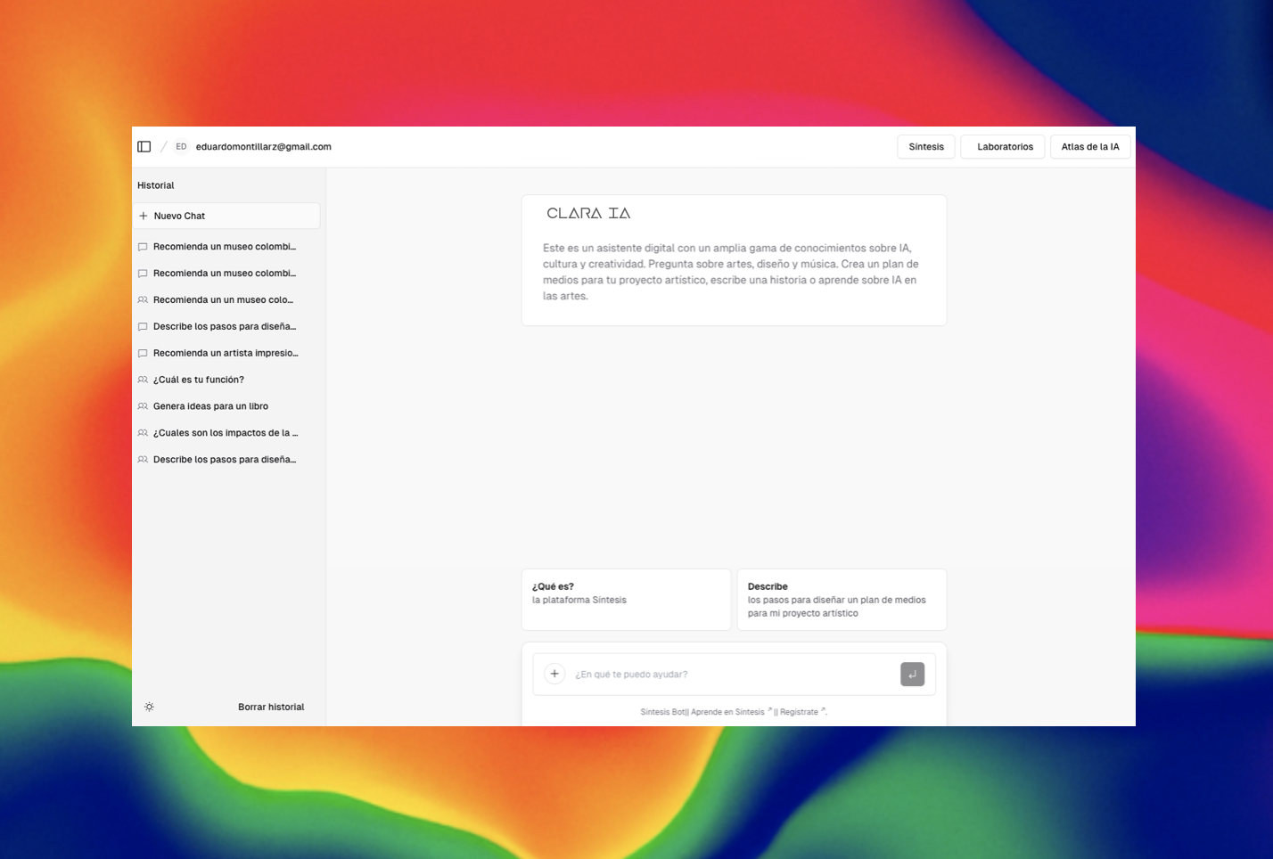Open Genera ideas para un libro chat
Image resolution: width=1273 pixels, height=859 pixels.
pyautogui.click(x=226, y=406)
